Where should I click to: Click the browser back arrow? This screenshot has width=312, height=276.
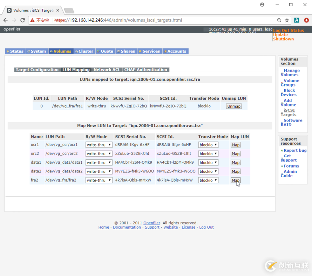pos(6,20)
